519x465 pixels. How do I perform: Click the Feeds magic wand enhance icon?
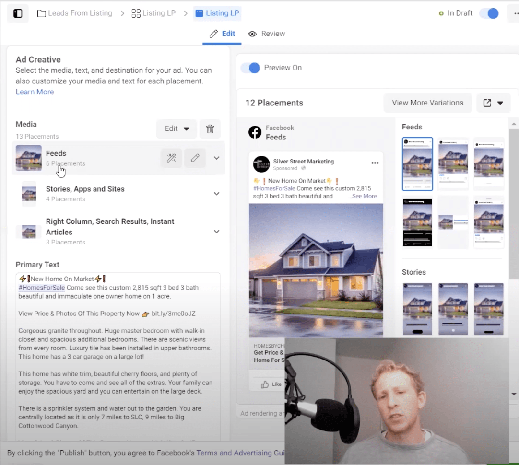coord(171,158)
